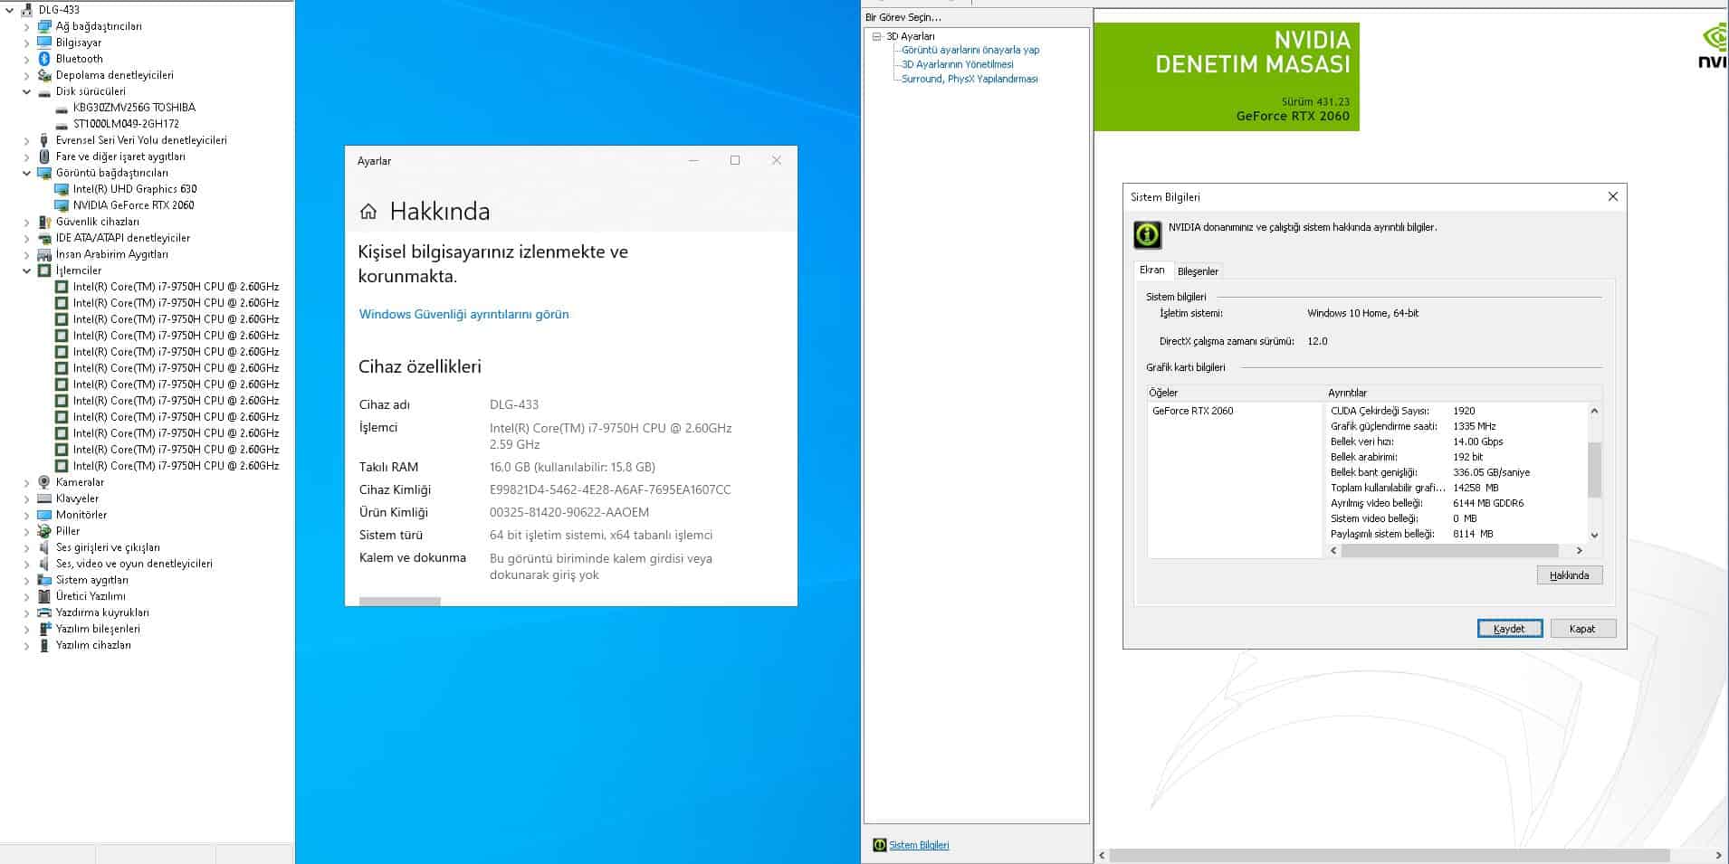This screenshot has width=1729, height=864.
Task: Click the Bluetooth icon in Device Manager
Action: 44,59
